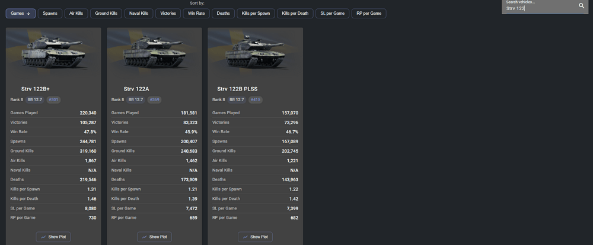Toggle the Games sort direction

[20, 13]
